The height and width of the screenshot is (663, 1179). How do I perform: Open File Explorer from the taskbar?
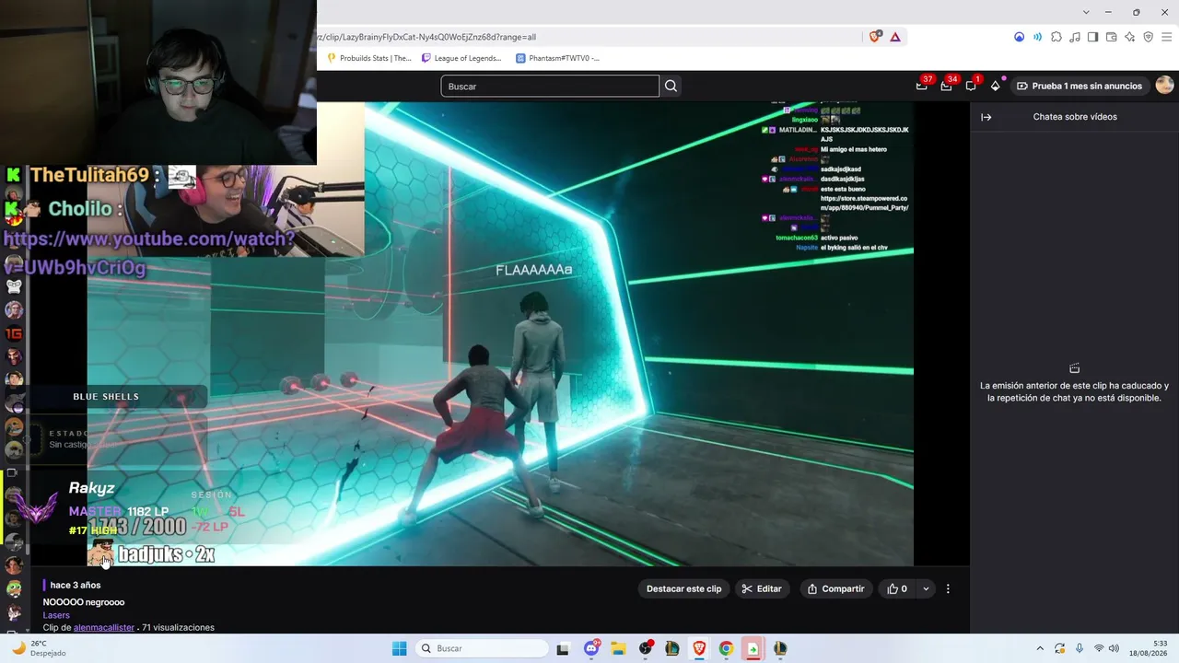pos(619,648)
